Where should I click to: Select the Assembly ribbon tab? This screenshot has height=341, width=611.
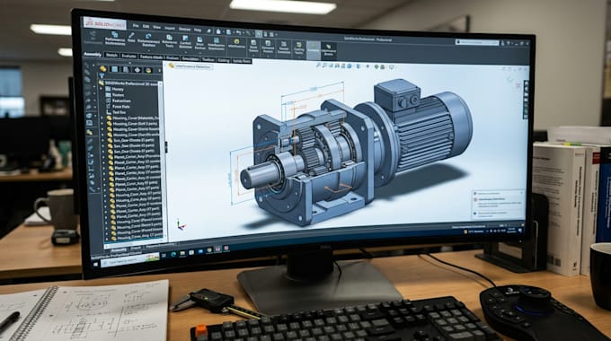coord(93,55)
